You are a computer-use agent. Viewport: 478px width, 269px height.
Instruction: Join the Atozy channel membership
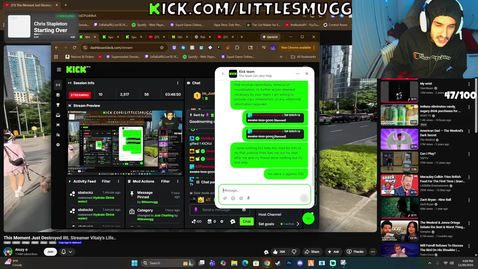point(50,252)
